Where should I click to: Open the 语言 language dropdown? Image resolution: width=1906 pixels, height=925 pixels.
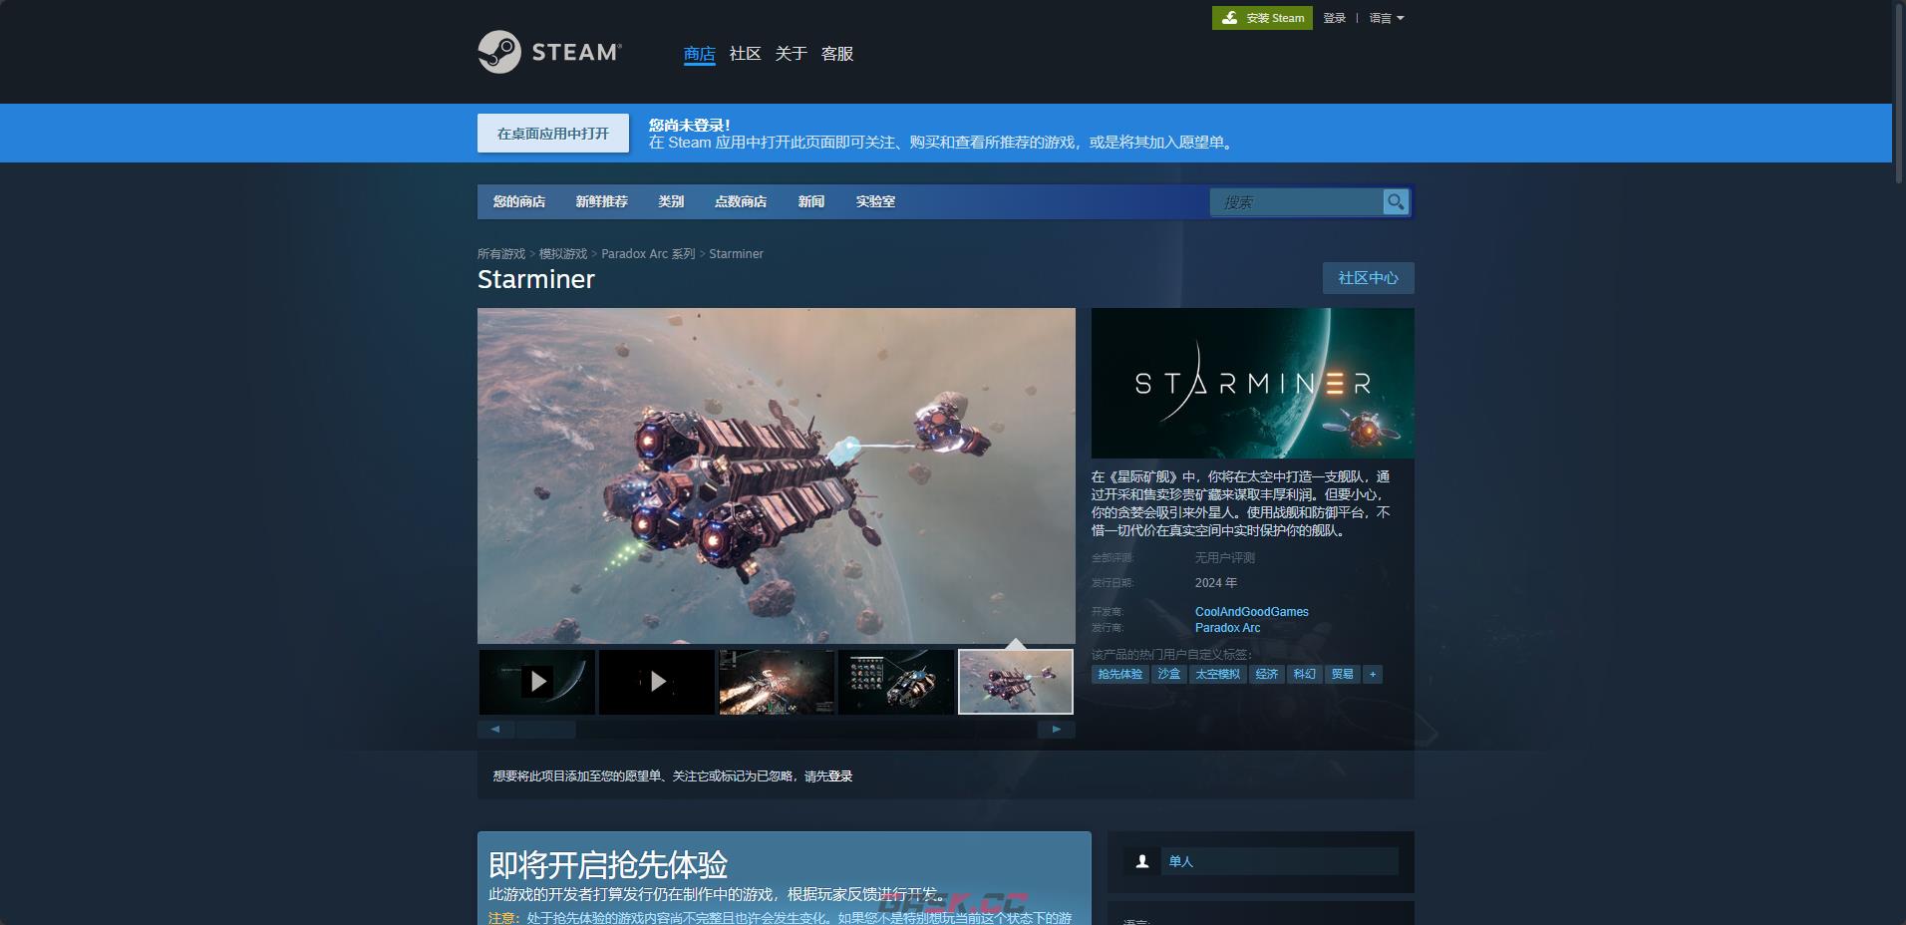coord(1387,18)
